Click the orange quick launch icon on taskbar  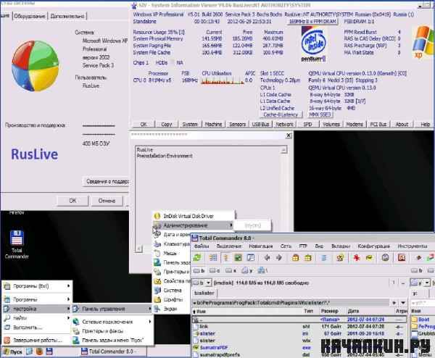point(39,351)
